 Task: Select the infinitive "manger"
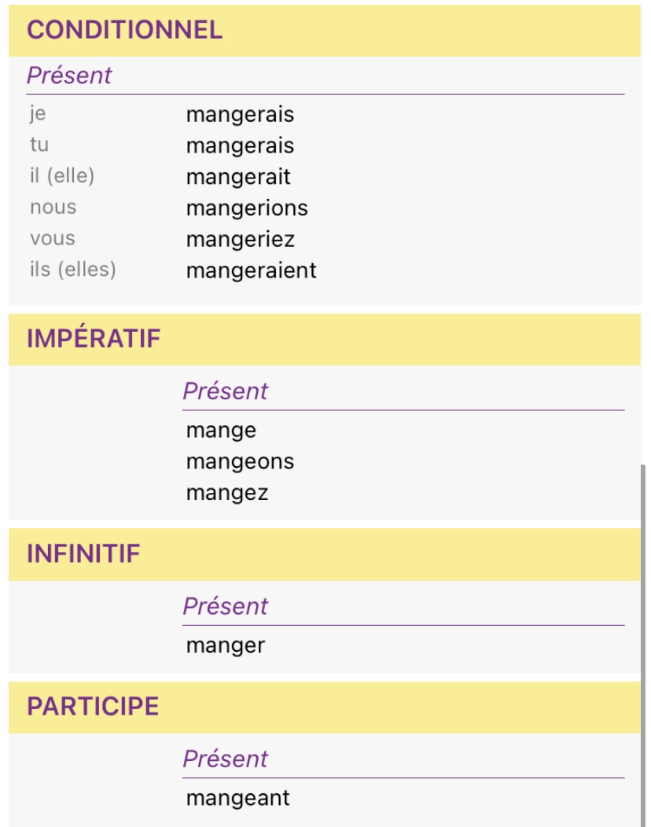(x=226, y=645)
